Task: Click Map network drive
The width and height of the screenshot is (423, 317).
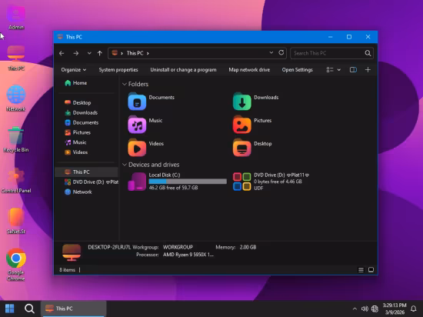Action: point(249,69)
